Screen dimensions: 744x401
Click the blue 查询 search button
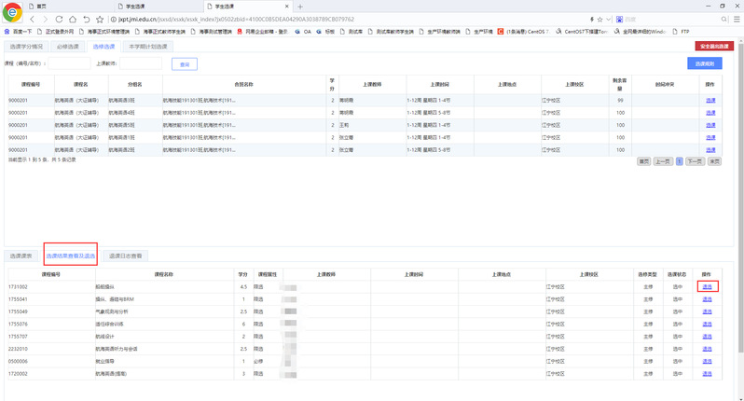185,64
